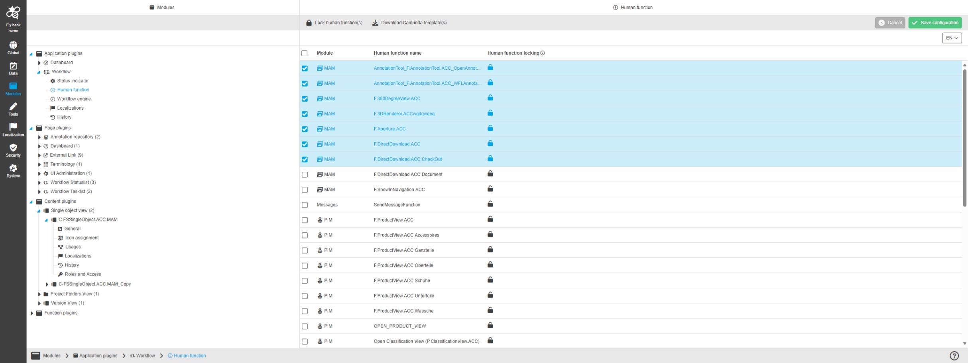Click Lock human function(s) button
Image resolution: width=968 pixels, height=363 pixels.
pyautogui.click(x=334, y=23)
